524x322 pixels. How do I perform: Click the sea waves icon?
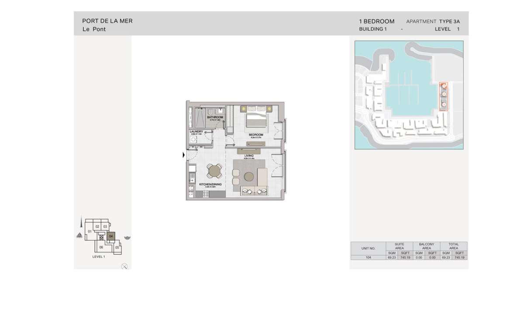127,238
